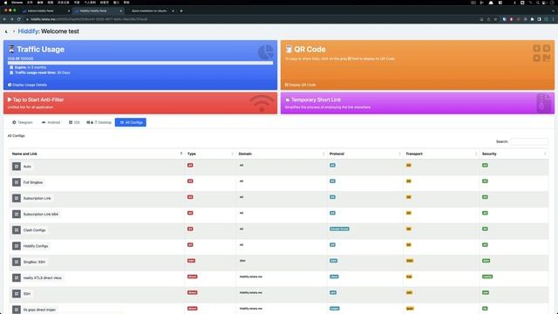This screenshot has width=558, height=314.
Task: Click the icon on the Temporary Short Link card
Action: [x=544, y=103]
